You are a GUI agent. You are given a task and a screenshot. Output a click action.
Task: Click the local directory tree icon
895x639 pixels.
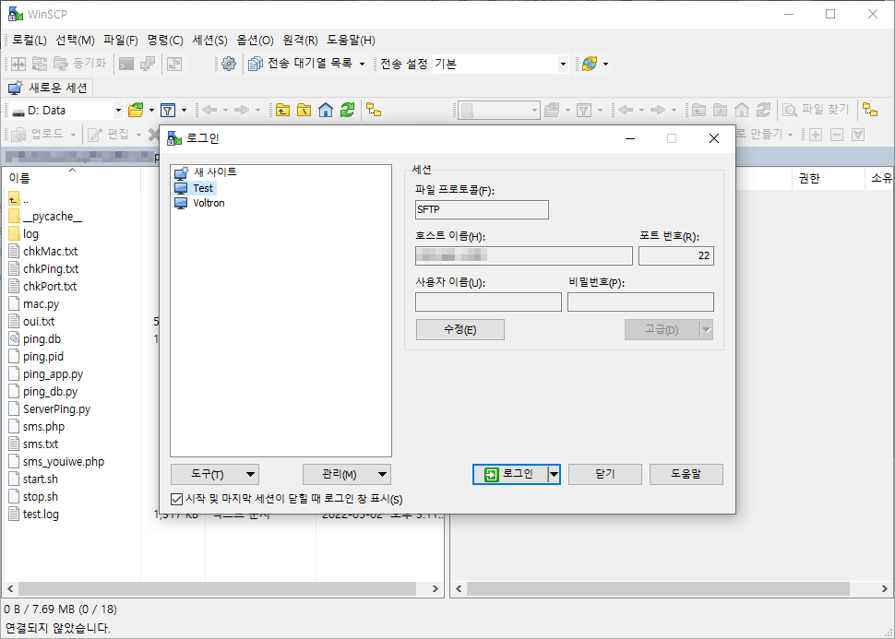click(374, 110)
